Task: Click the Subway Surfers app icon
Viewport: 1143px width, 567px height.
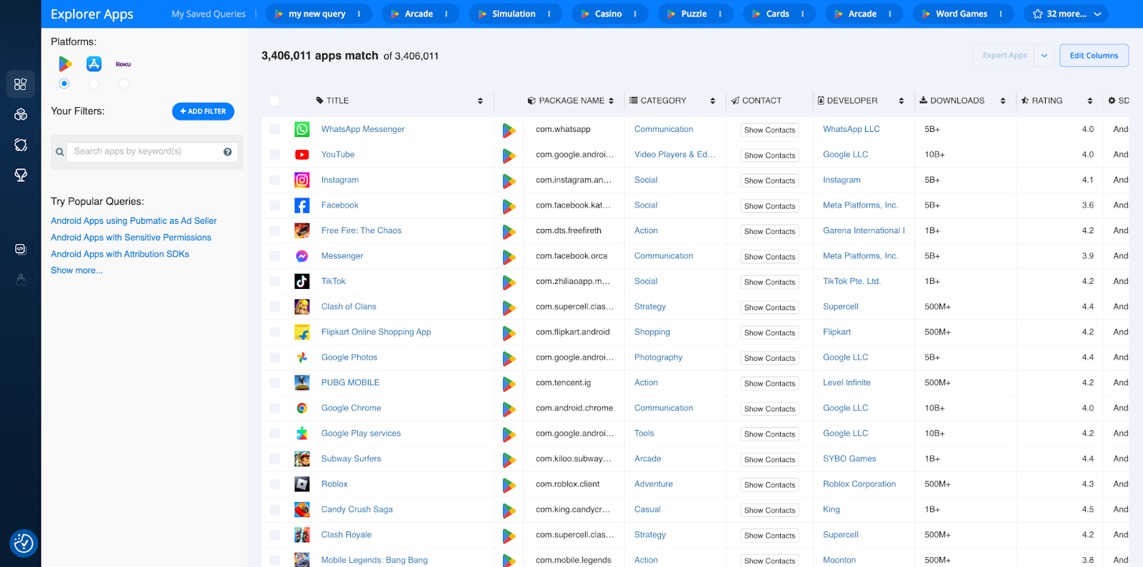Action: click(x=302, y=459)
